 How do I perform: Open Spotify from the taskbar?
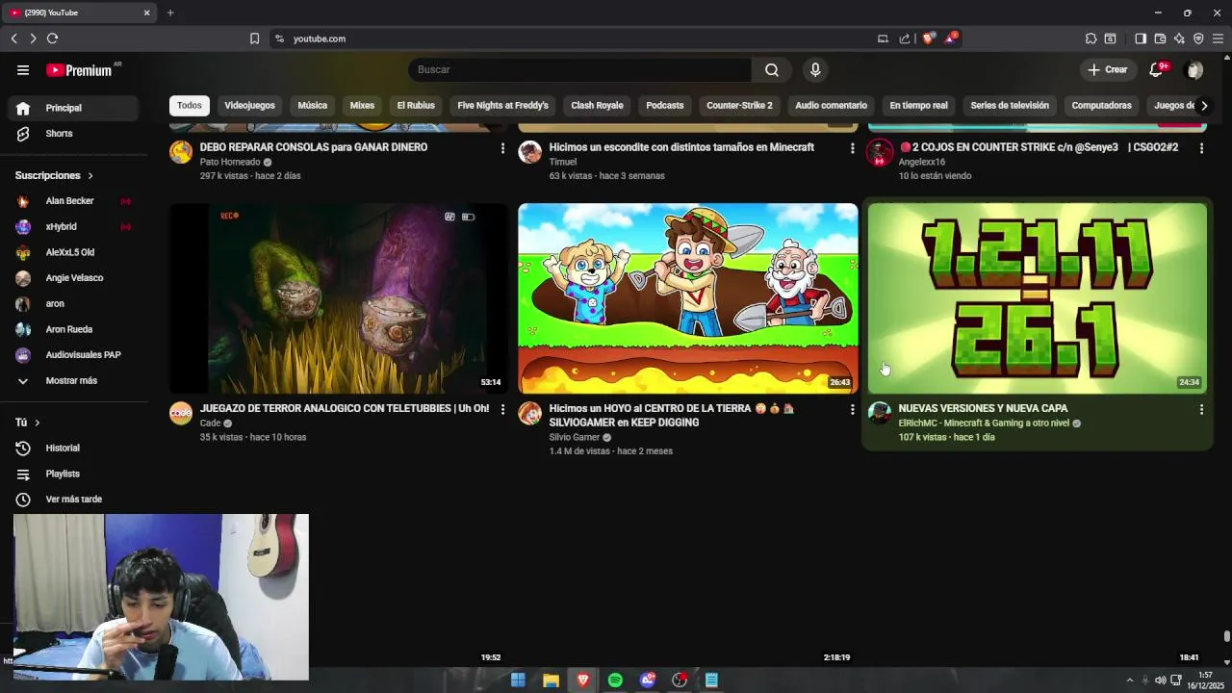(615, 680)
